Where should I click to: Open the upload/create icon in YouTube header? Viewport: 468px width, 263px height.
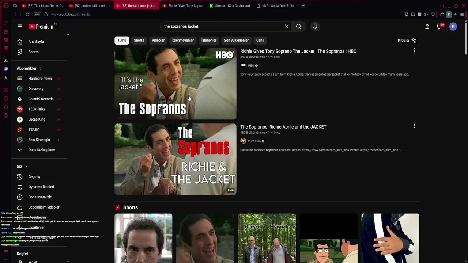point(427,26)
